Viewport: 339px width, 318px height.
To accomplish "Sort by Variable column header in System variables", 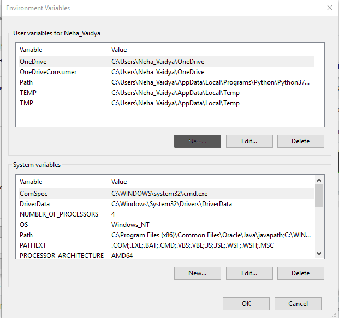I will coord(62,182).
